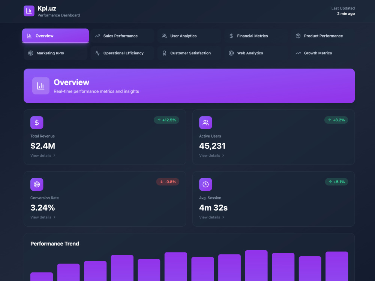This screenshot has width=375, height=281.
Task: Click the Kpi.uz logo icon
Action: pyautogui.click(x=29, y=11)
